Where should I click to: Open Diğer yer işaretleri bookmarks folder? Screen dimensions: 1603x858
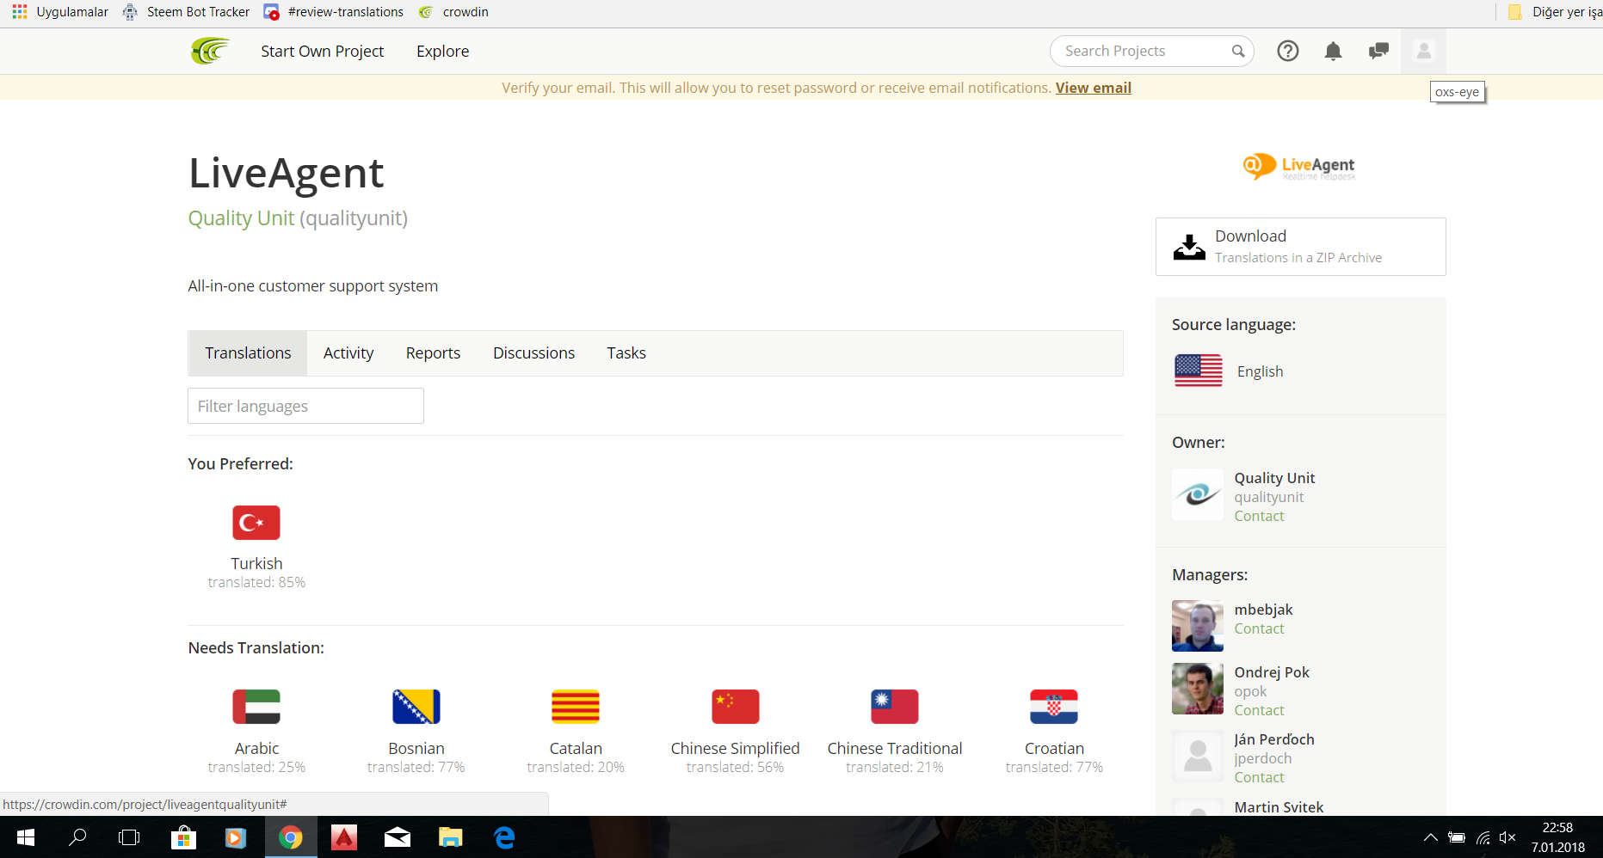coord(1556,12)
